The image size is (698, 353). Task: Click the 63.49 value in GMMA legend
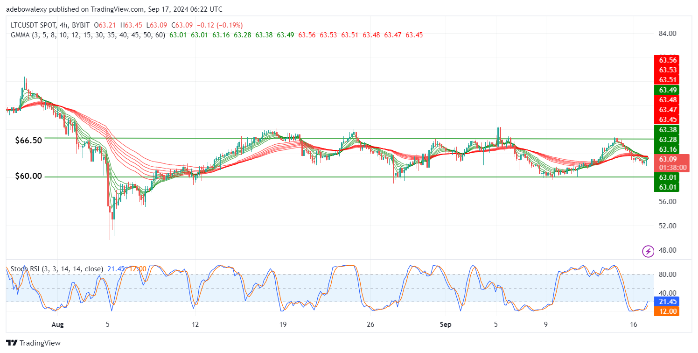pyautogui.click(x=285, y=35)
